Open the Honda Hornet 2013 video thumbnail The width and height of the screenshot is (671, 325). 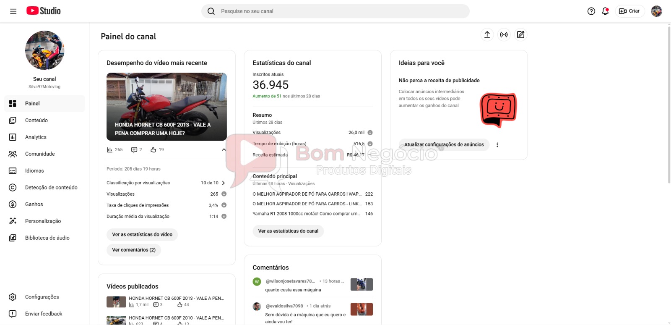tap(166, 107)
